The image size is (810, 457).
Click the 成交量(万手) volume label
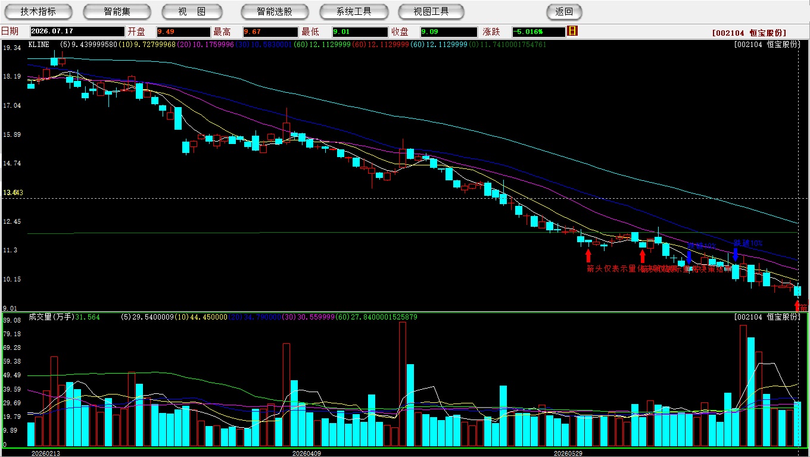tap(51, 317)
